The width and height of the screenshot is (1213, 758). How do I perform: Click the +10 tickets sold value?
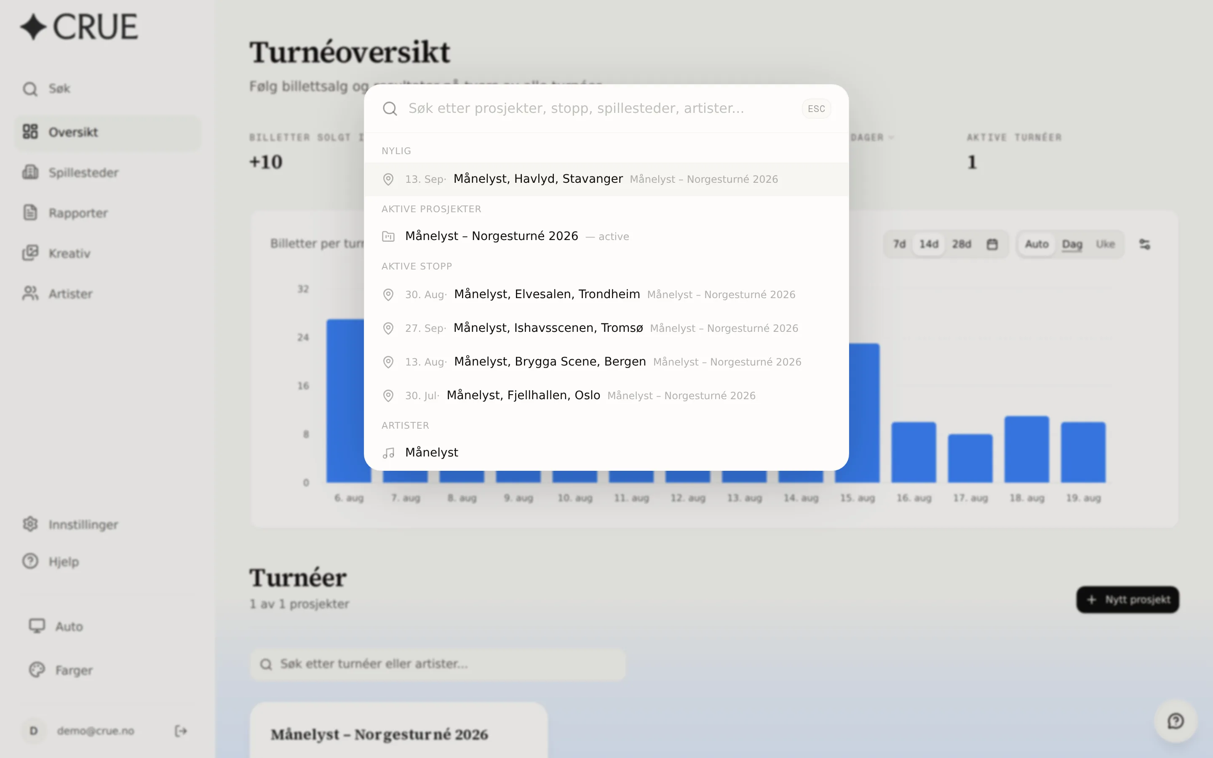coord(266,162)
